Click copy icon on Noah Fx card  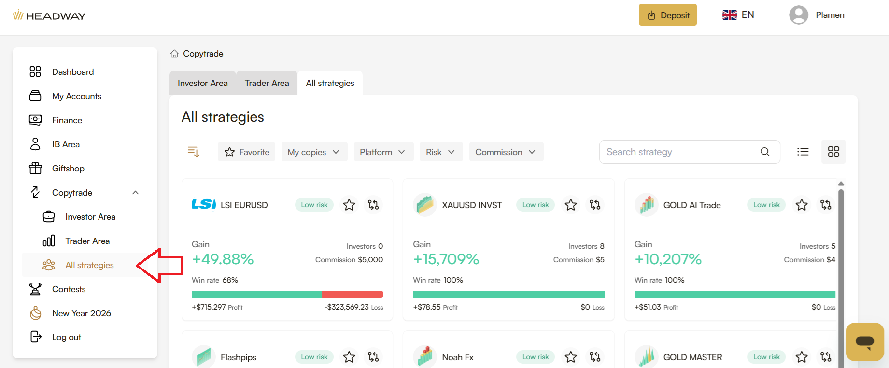click(595, 357)
